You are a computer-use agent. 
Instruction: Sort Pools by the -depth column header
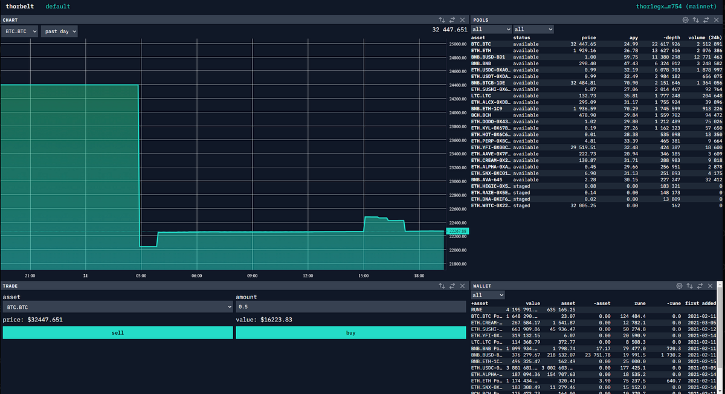pos(672,37)
